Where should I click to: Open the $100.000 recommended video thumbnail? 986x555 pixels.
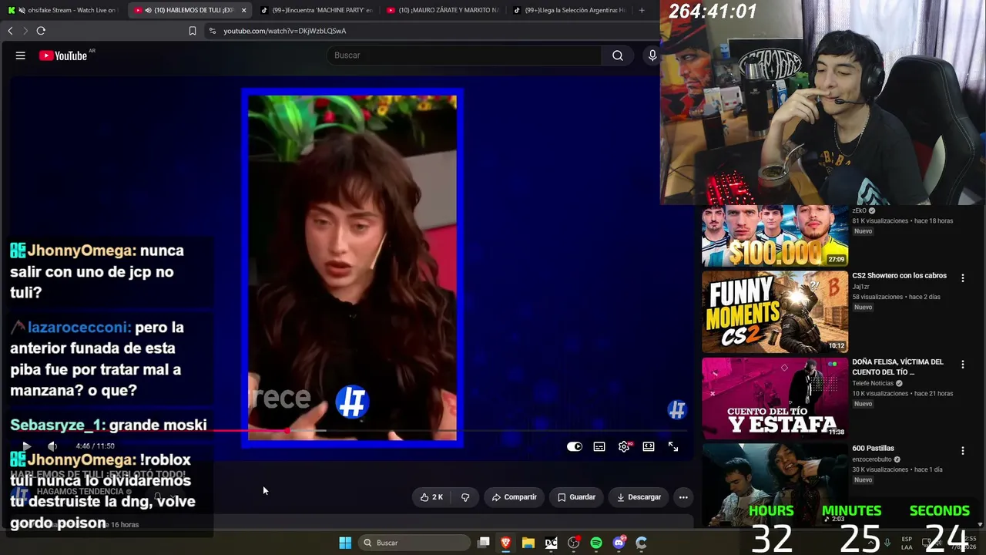775,236
